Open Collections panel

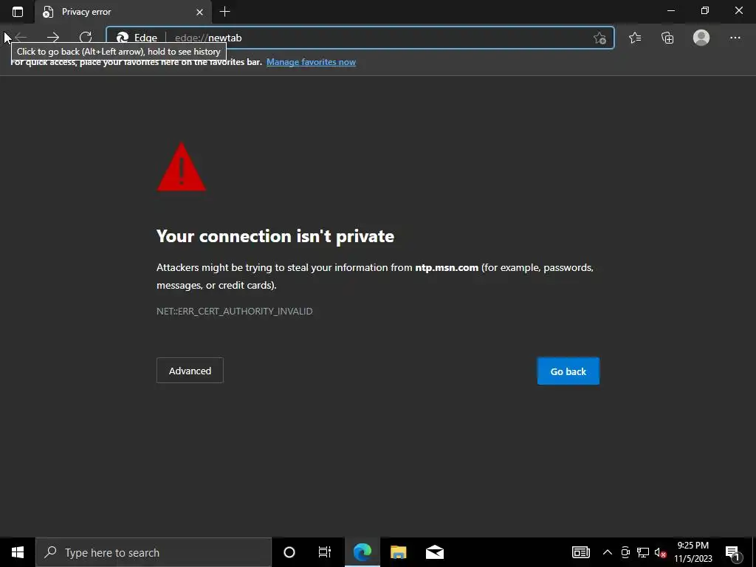click(x=667, y=38)
